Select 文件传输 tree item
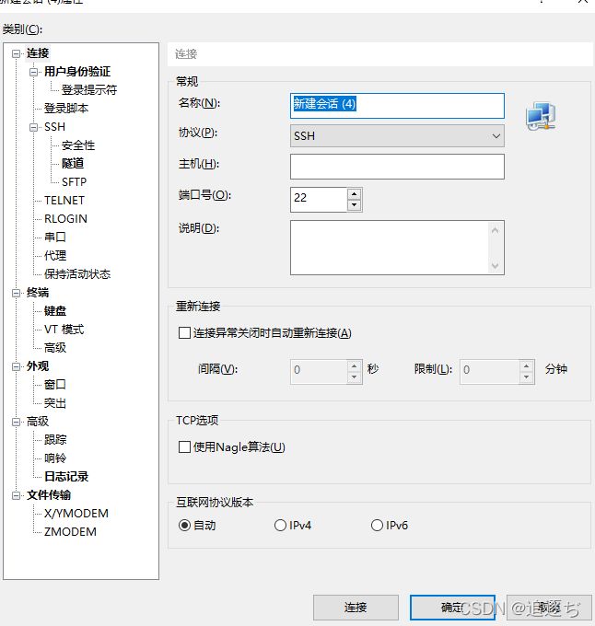 tap(49, 494)
